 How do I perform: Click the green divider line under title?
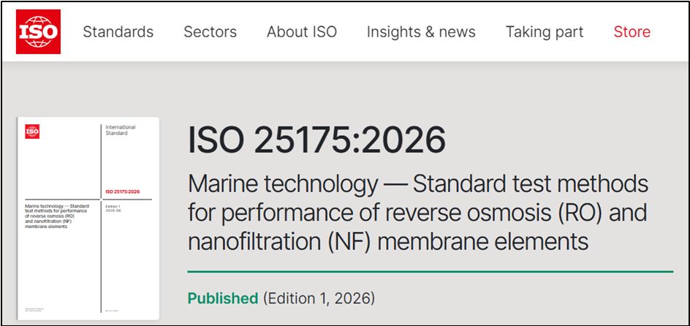point(431,272)
